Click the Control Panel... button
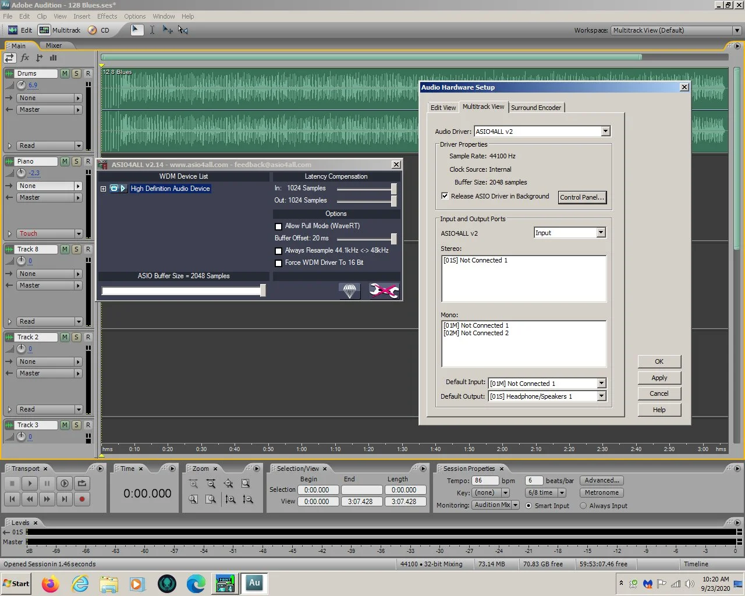Image resolution: width=745 pixels, height=596 pixels. (582, 197)
